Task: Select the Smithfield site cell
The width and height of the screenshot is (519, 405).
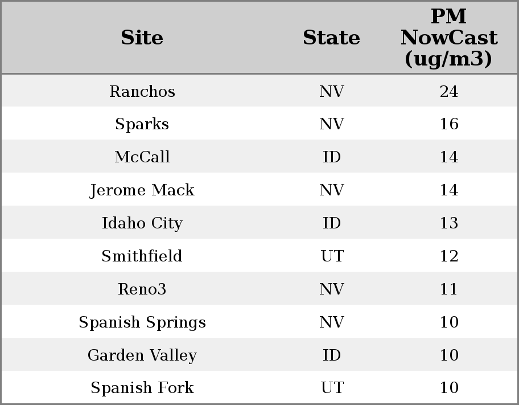Action: 142,256
